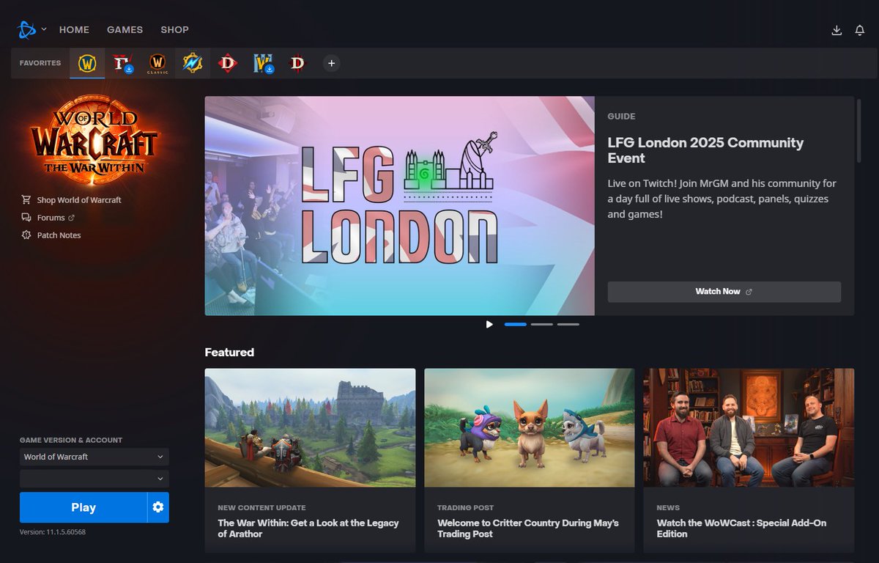Open Diablo IV from the favorites bar

click(x=227, y=63)
